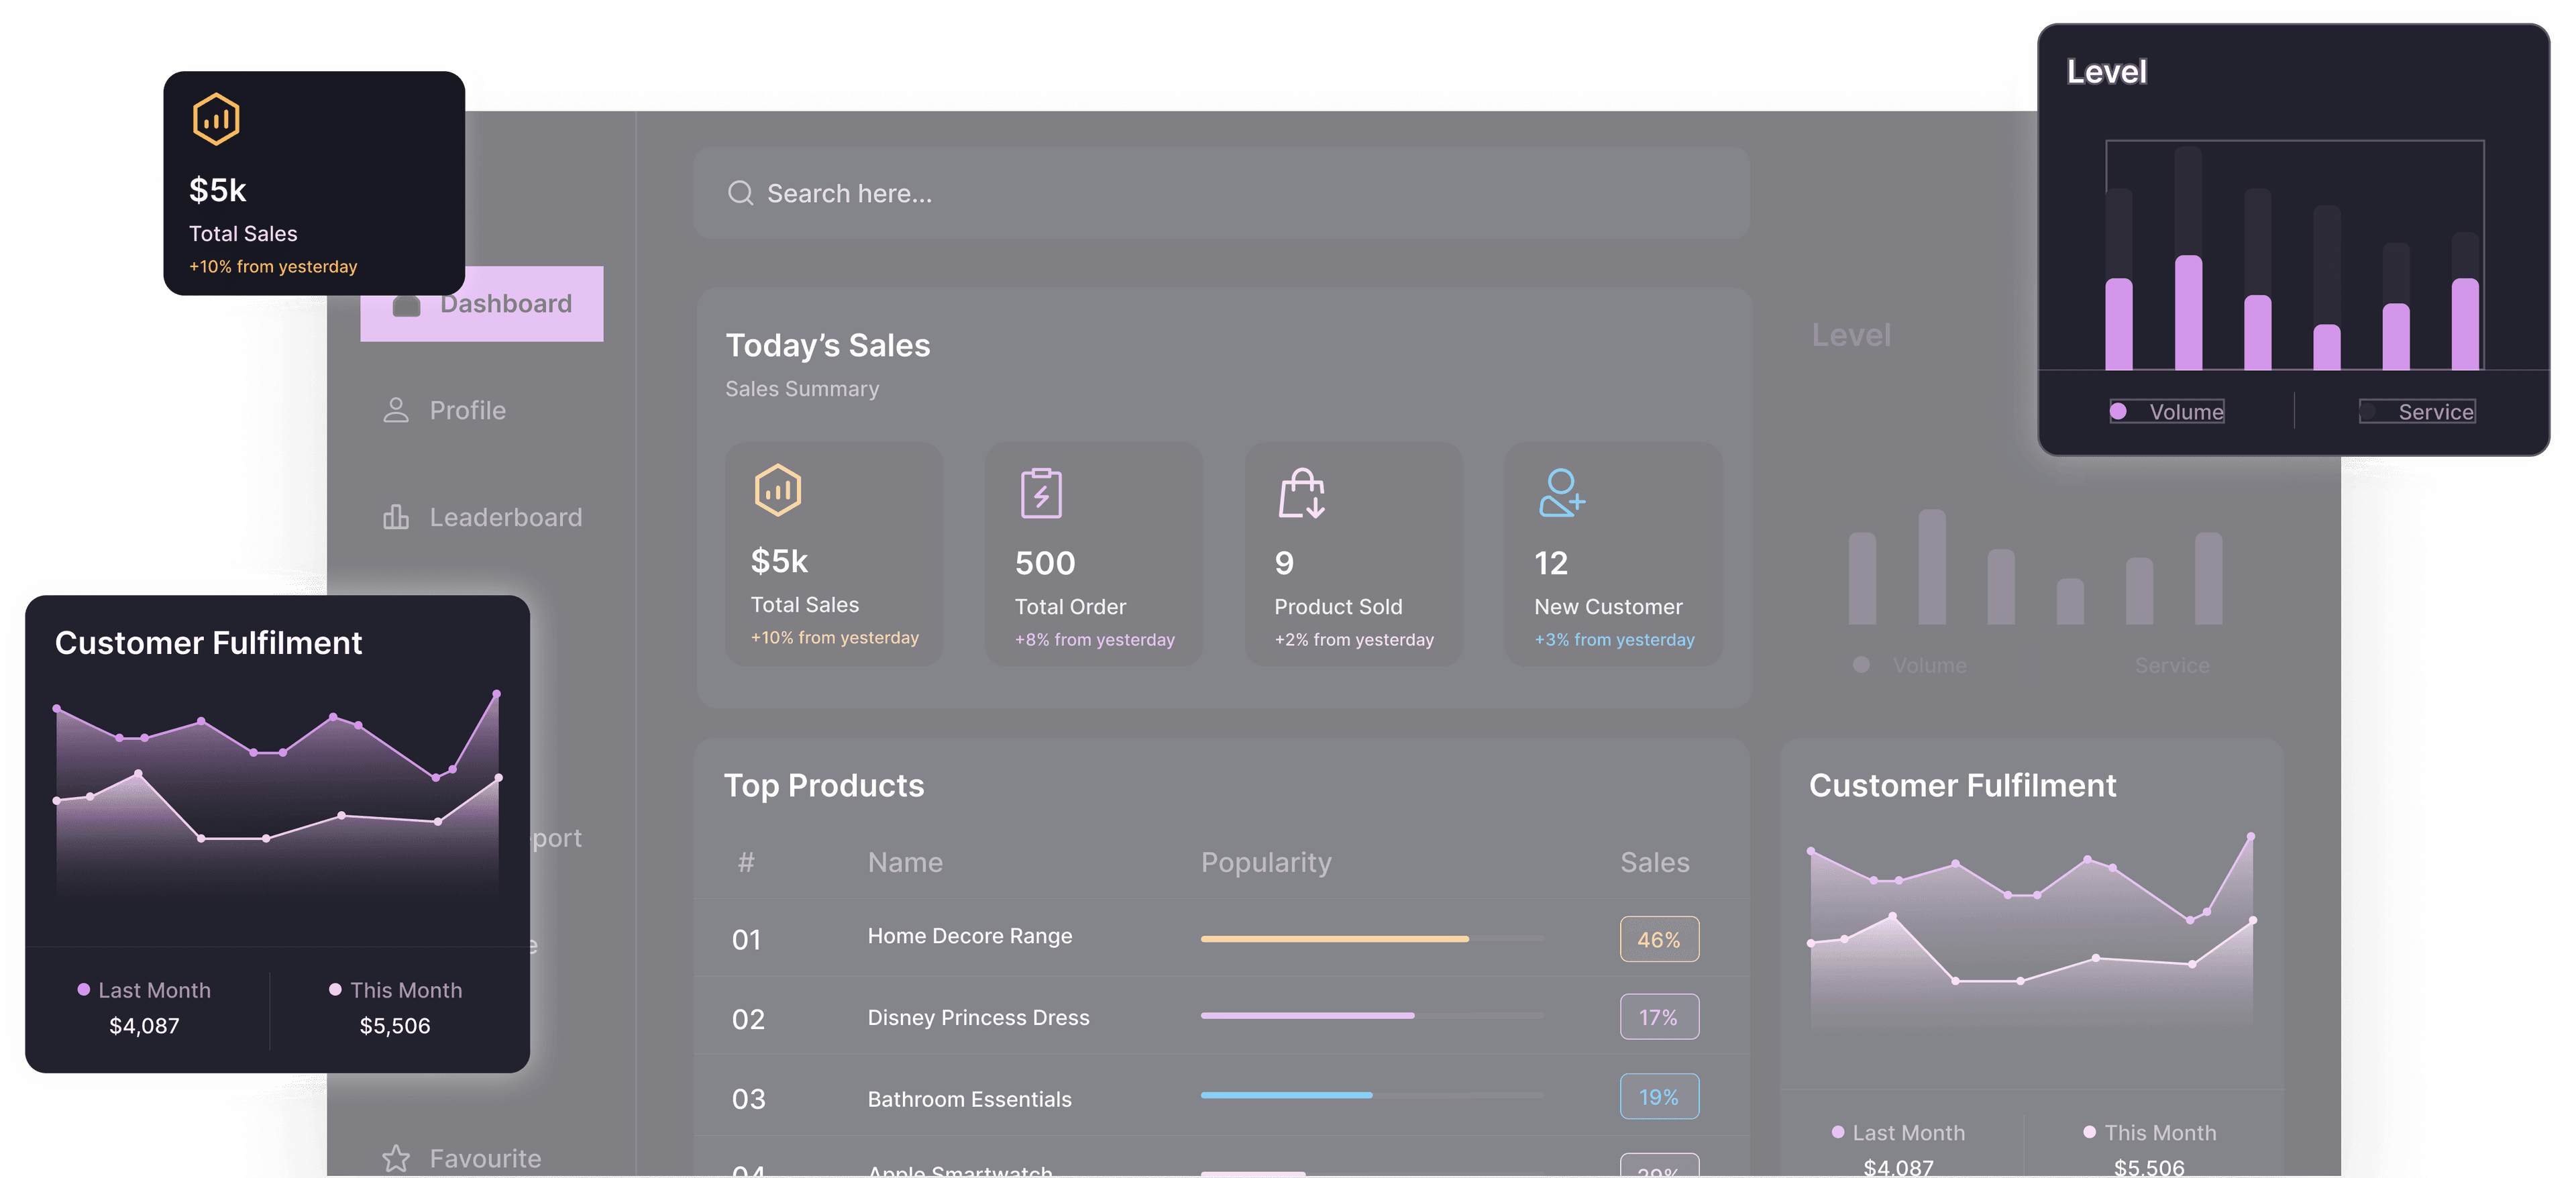Screen dimensions: 2576x1178
Task: Toggle Last Month legend in floating Fulfilment card
Action: [145, 990]
